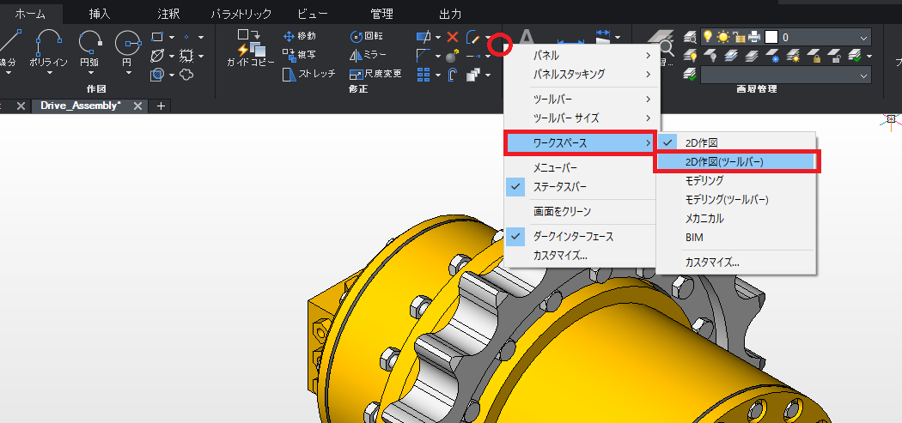This screenshot has height=423, width=902.
Task: Select the Rectangle tool in the draw panel
Action: [157, 37]
